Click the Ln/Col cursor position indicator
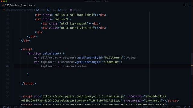The height and width of the screenshot is (108, 193). tap(142, 107)
